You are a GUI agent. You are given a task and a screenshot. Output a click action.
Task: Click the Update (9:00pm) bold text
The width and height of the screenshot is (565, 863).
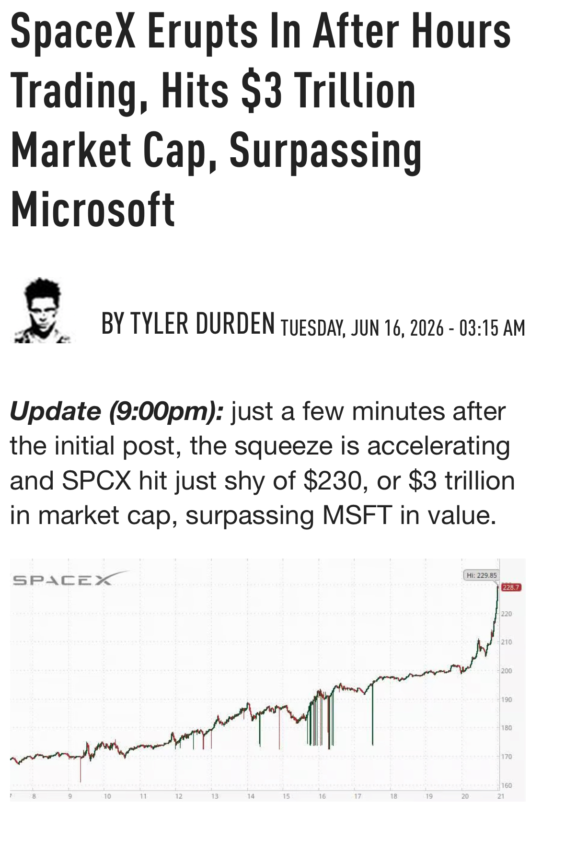pyautogui.click(x=116, y=411)
